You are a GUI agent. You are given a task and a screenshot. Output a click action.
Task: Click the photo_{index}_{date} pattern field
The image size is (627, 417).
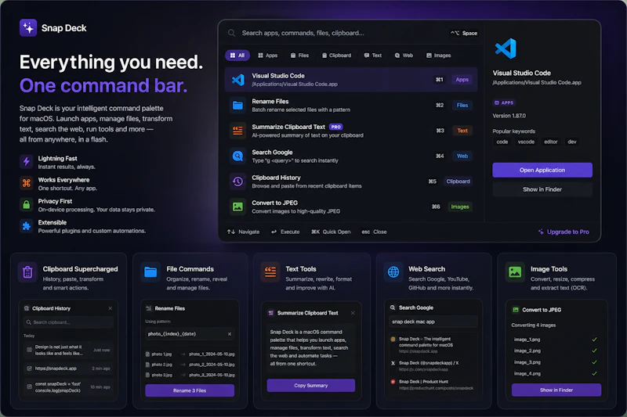tap(190, 334)
